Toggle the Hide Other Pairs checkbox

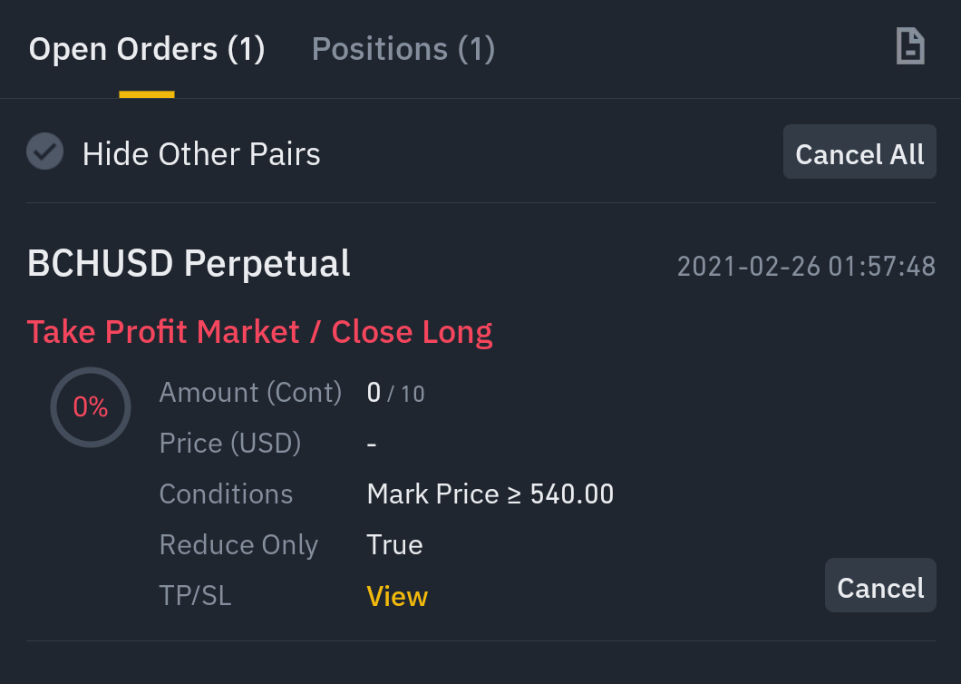point(44,151)
